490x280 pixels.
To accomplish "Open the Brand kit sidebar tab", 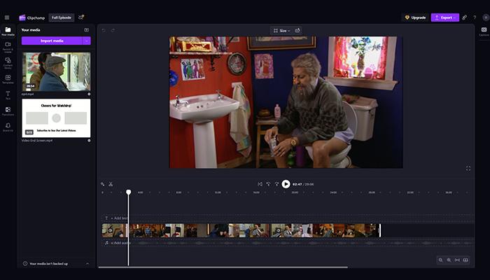I will coord(8,127).
